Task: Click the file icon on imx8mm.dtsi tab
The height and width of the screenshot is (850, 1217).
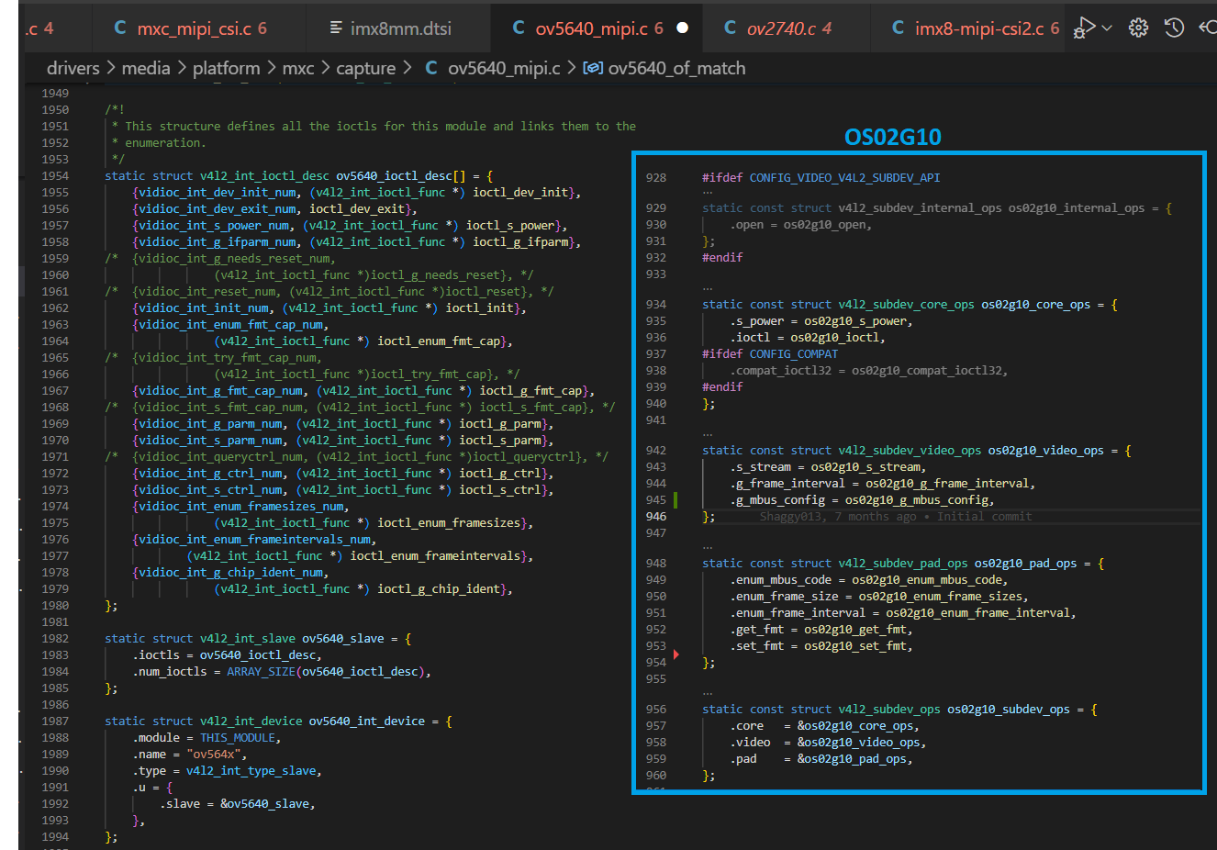Action: coord(336,28)
